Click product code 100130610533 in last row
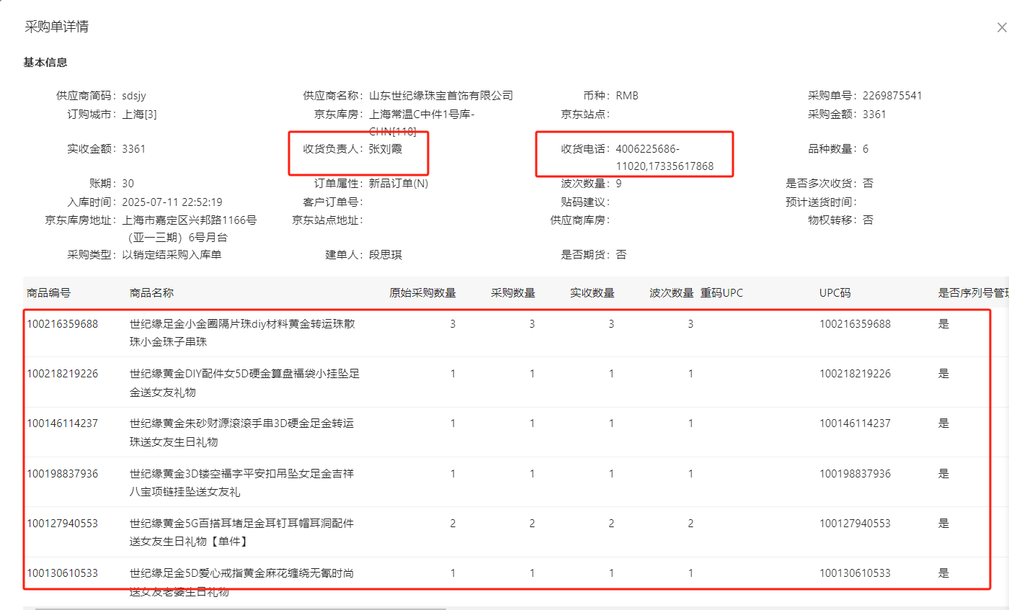 coord(62,573)
